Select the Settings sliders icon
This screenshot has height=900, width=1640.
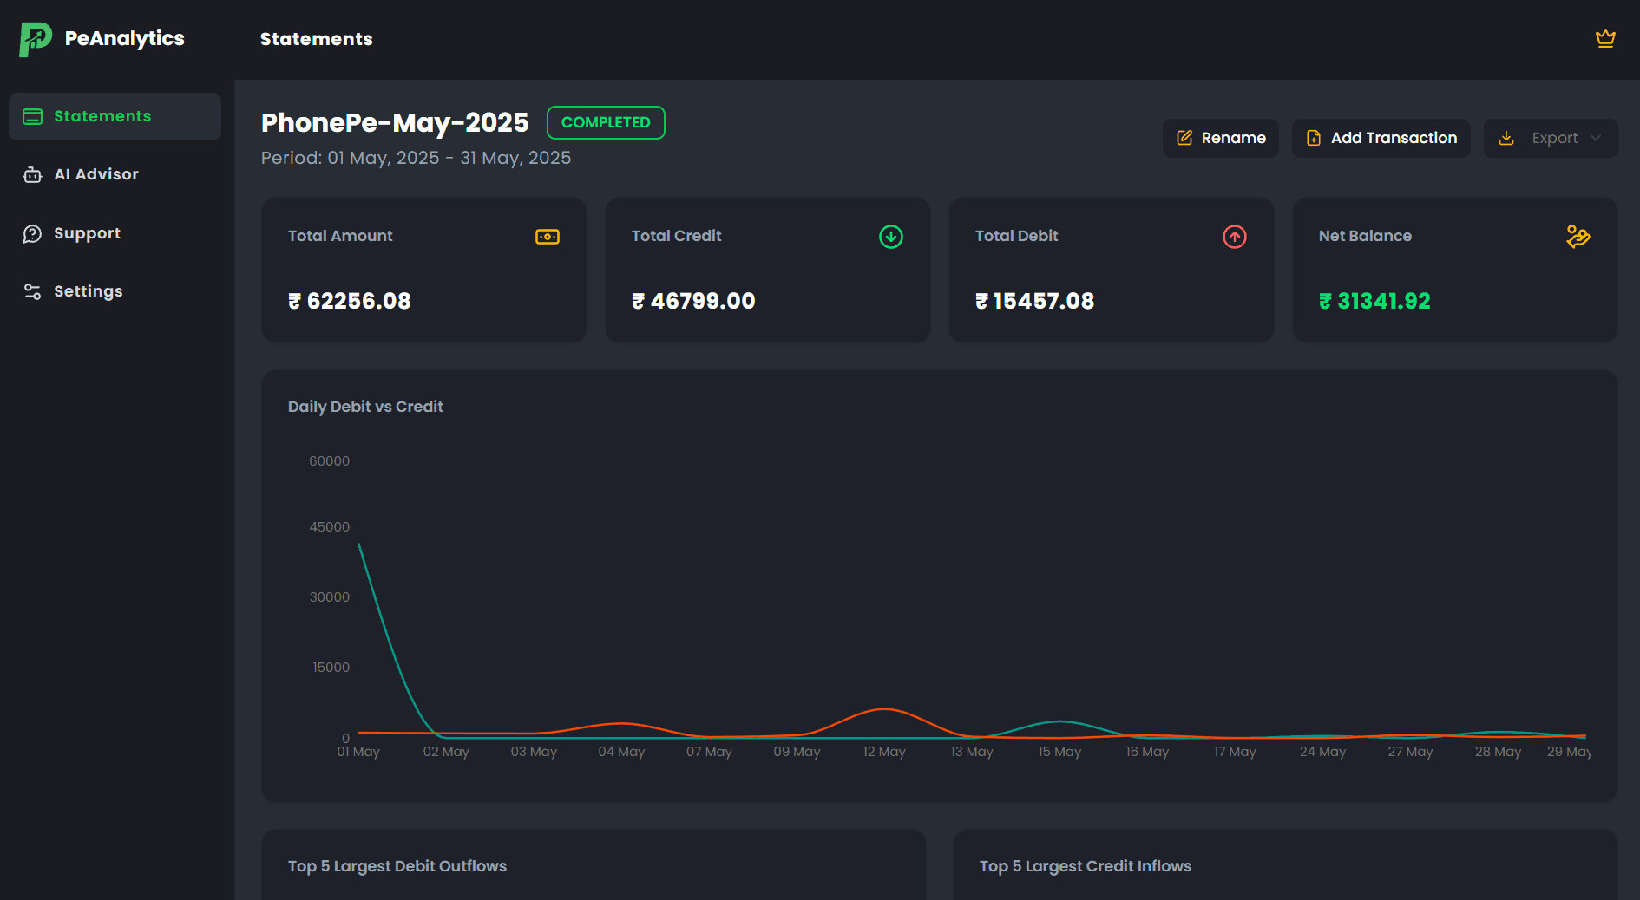[32, 291]
